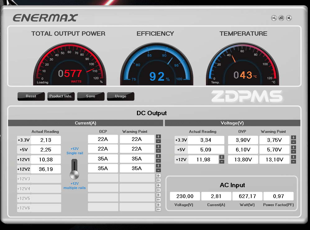
Task: Select +5V current warning point 22A
Action: [137, 149]
